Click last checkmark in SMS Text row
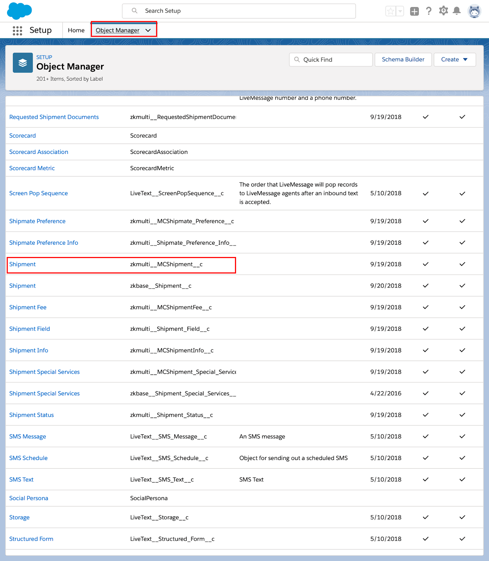This screenshot has height=561, width=489. (x=462, y=479)
